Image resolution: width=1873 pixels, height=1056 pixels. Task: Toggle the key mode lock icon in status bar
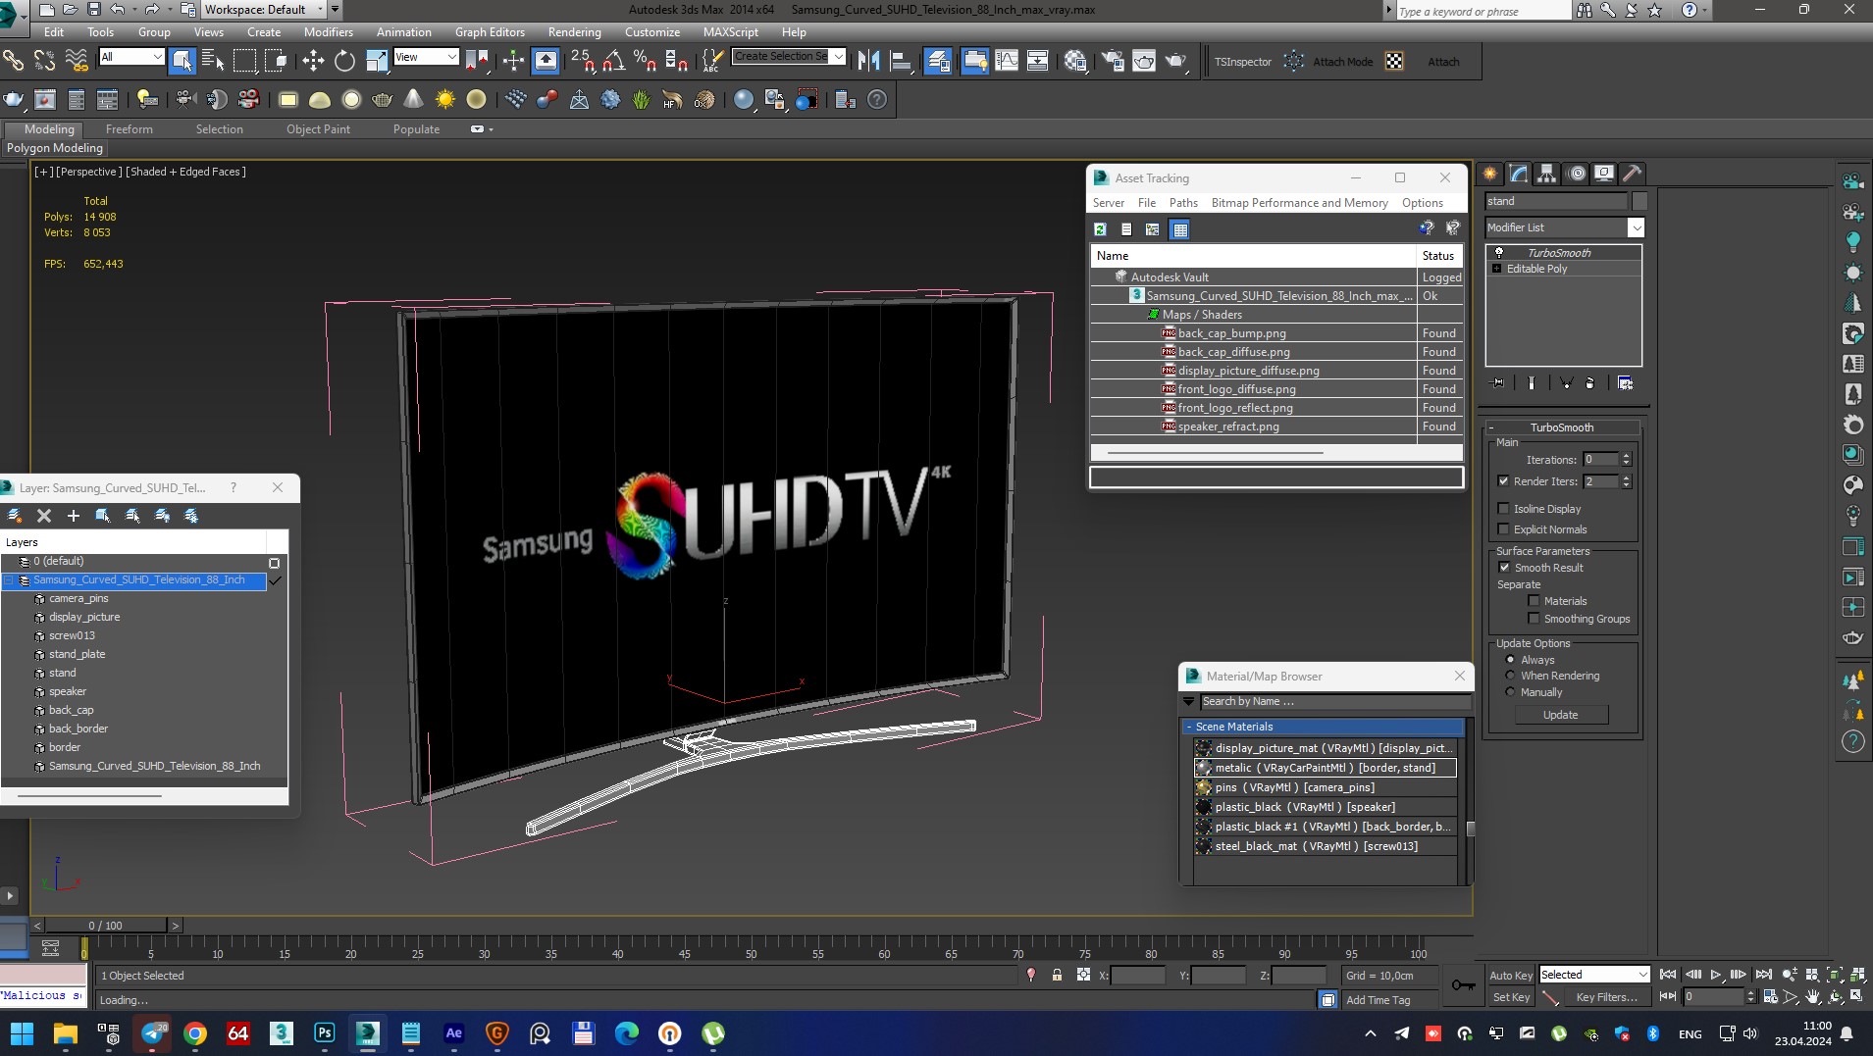click(x=1057, y=975)
